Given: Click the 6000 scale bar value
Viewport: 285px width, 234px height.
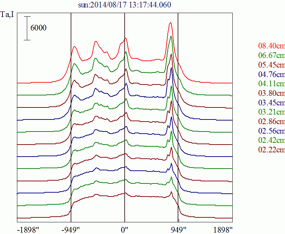Looking at the screenshot, I should [x=38, y=28].
